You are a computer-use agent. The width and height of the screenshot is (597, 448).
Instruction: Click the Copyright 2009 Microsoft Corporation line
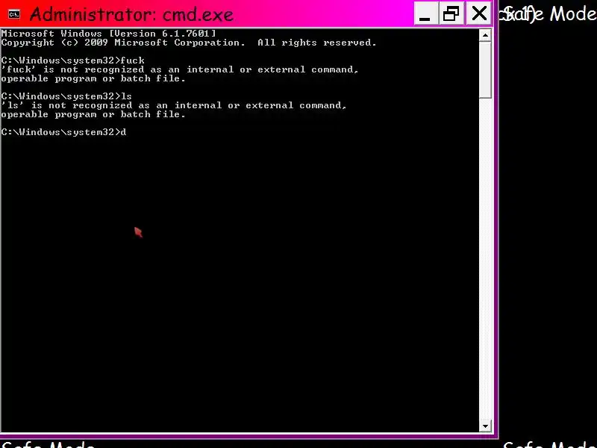click(x=189, y=43)
